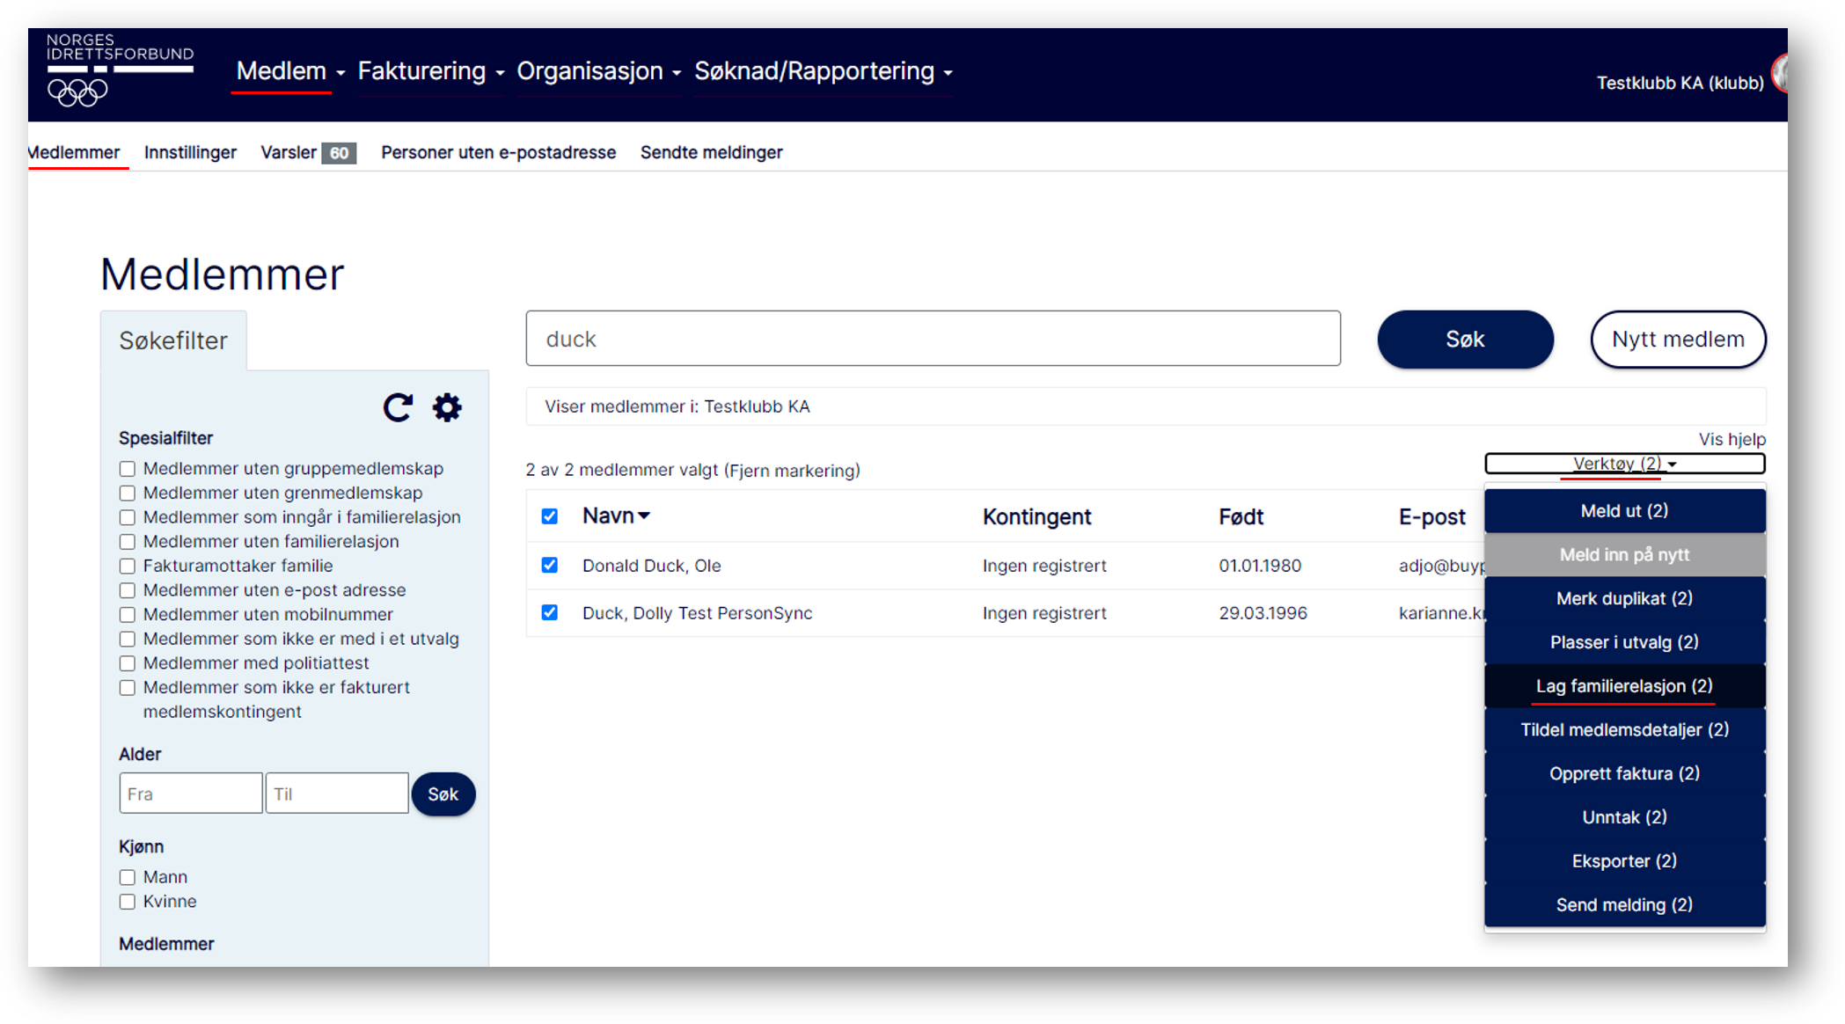Open Sendte meldinger tab
Screen dimensions: 1845x1024
pyautogui.click(x=711, y=152)
